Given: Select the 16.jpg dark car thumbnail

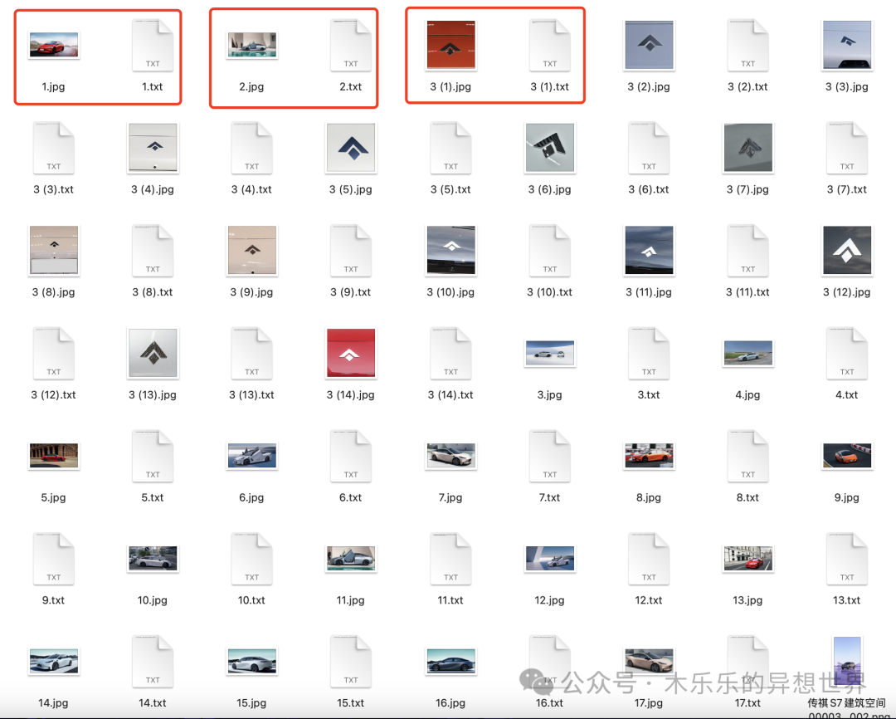Looking at the screenshot, I should coord(450,661).
